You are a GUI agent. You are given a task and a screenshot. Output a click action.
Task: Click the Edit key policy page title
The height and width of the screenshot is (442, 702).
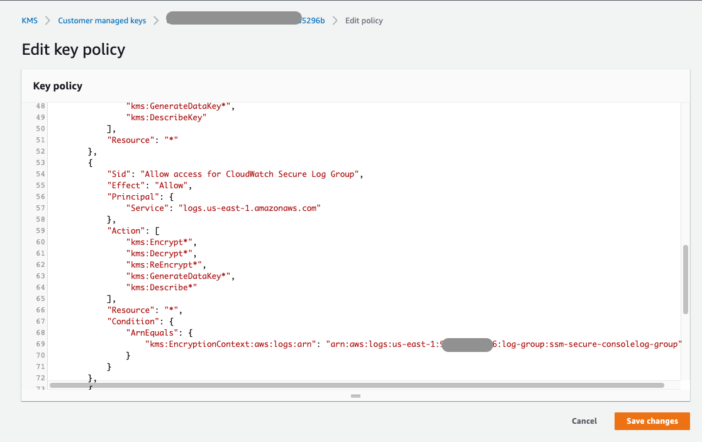[73, 49]
